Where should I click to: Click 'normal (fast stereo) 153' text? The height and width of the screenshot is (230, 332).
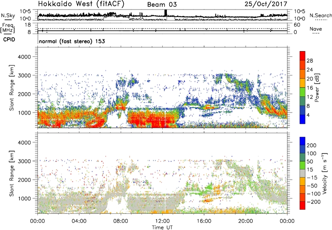72,41
